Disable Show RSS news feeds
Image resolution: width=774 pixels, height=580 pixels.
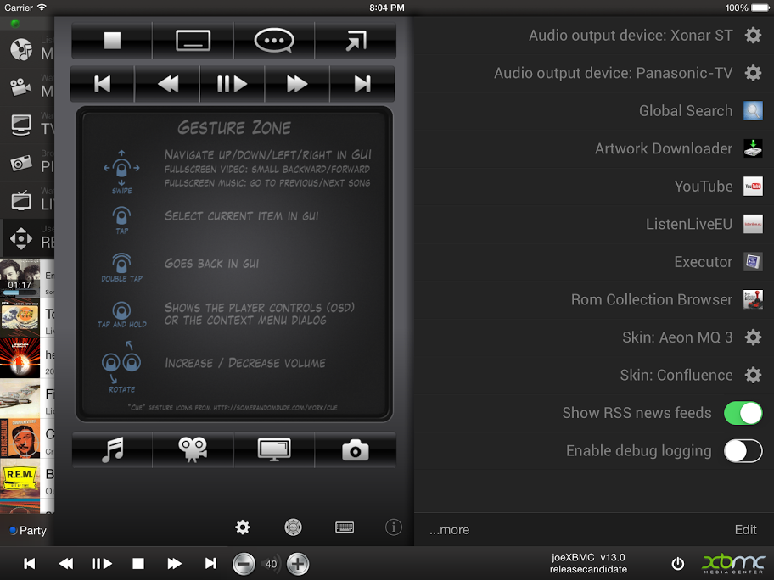click(x=743, y=413)
